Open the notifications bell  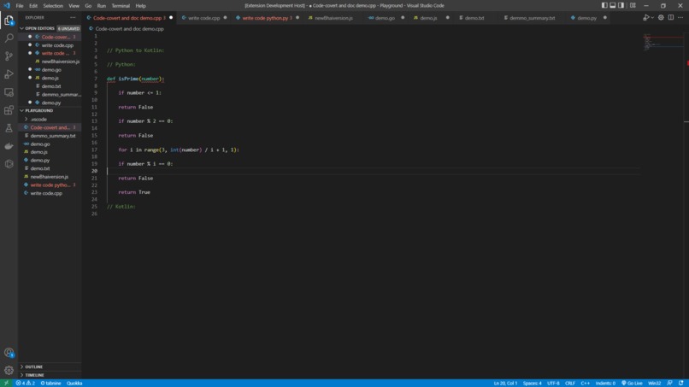click(x=680, y=383)
